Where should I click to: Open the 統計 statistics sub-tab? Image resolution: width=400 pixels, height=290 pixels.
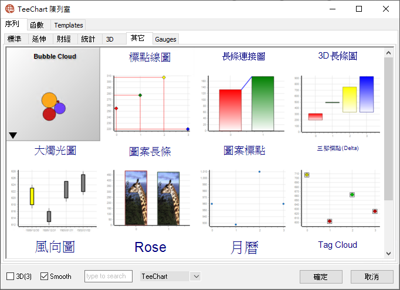coord(89,39)
